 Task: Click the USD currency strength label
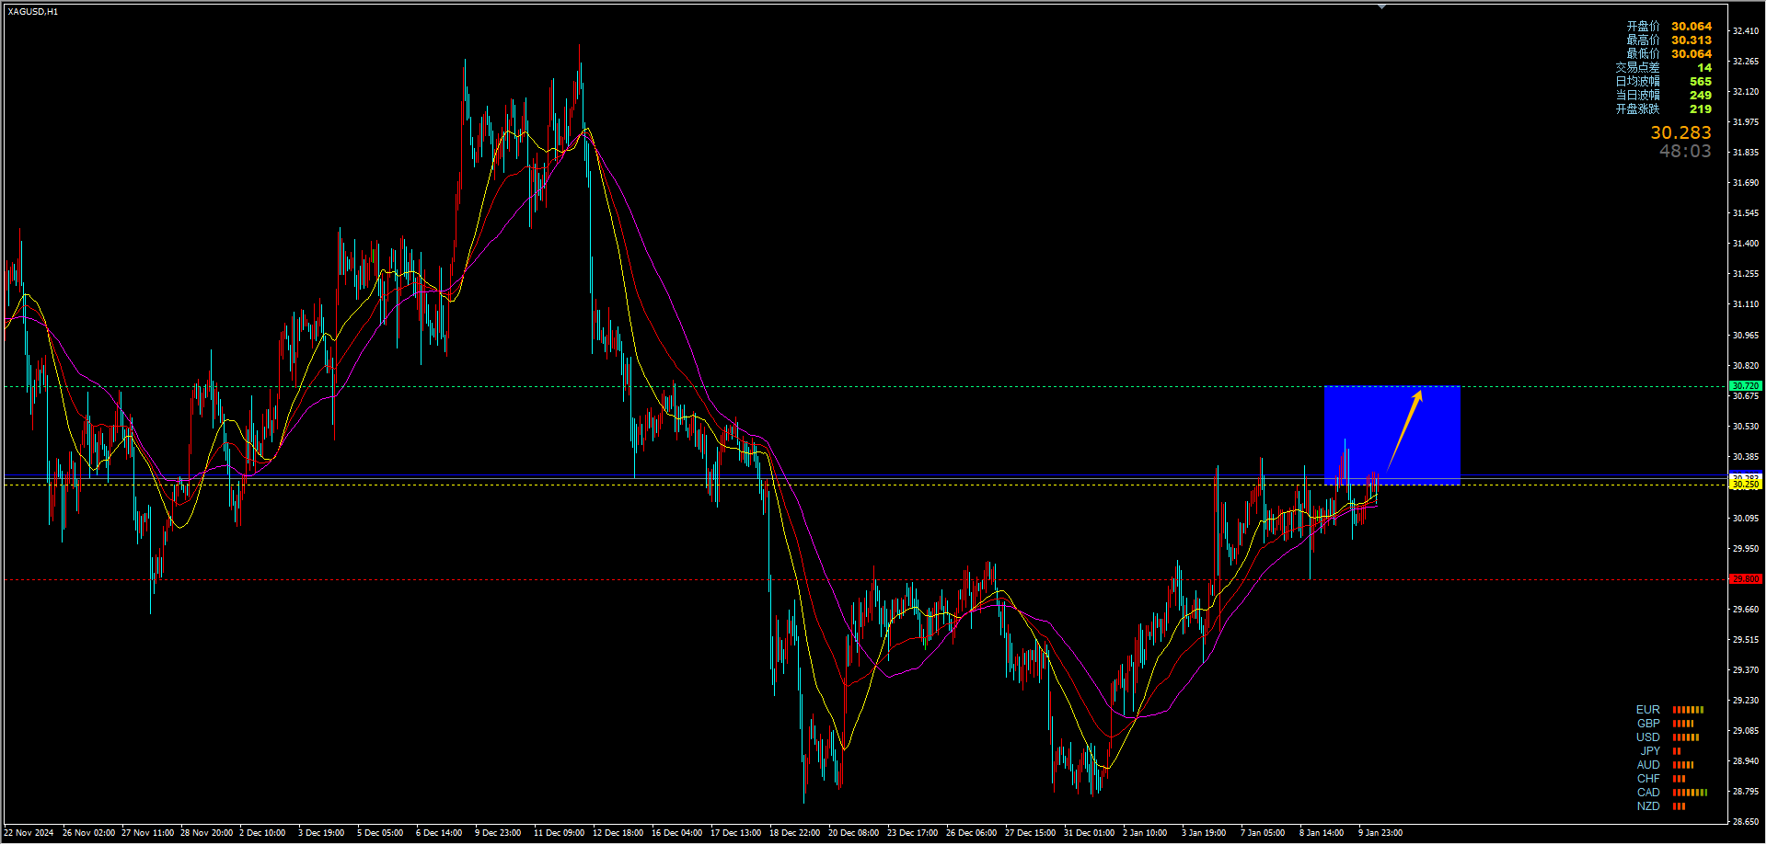[1648, 737]
